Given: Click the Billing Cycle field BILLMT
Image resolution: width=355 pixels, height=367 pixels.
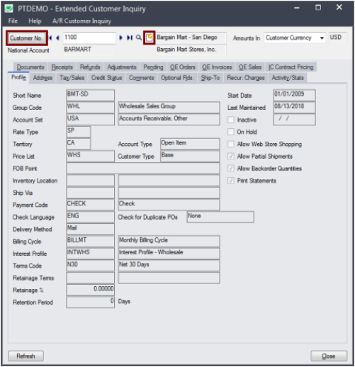Looking at the screenshot, I should click(x=90, y=241).
